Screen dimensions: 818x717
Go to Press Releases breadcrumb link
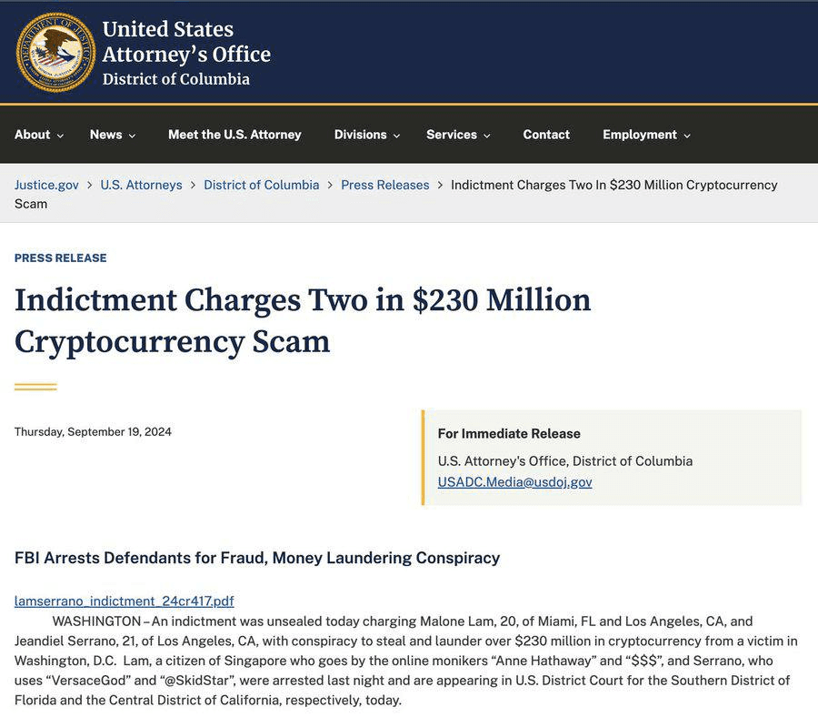385,185
